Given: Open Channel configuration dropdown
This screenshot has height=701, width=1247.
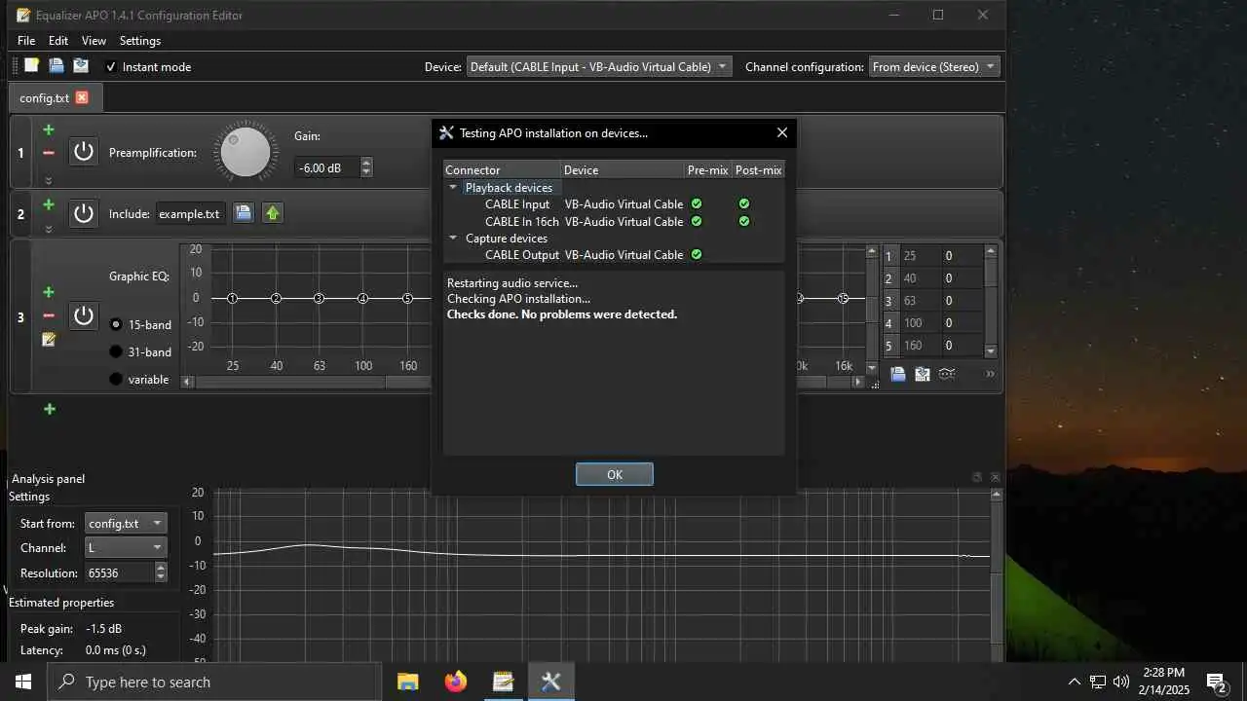Looking at the screenshot, I should tap(933, 67).
